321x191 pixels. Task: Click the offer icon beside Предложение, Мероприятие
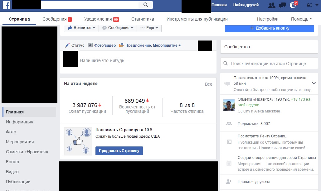(x=121, y=45)
